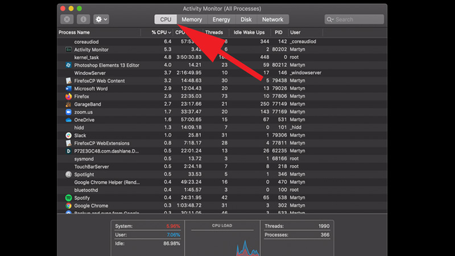
Task: Switch to the Energy tab
Action: pyautogui.click(x=221, y=19)
